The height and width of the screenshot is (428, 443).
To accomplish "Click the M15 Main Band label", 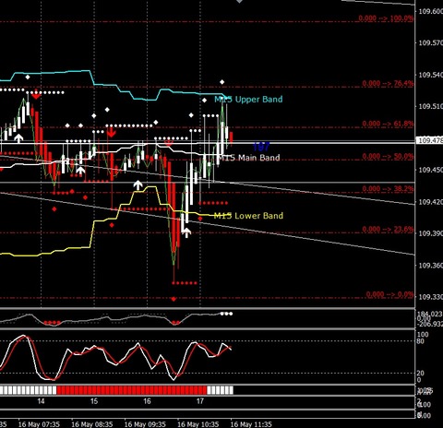I will (x=249, y=158).
